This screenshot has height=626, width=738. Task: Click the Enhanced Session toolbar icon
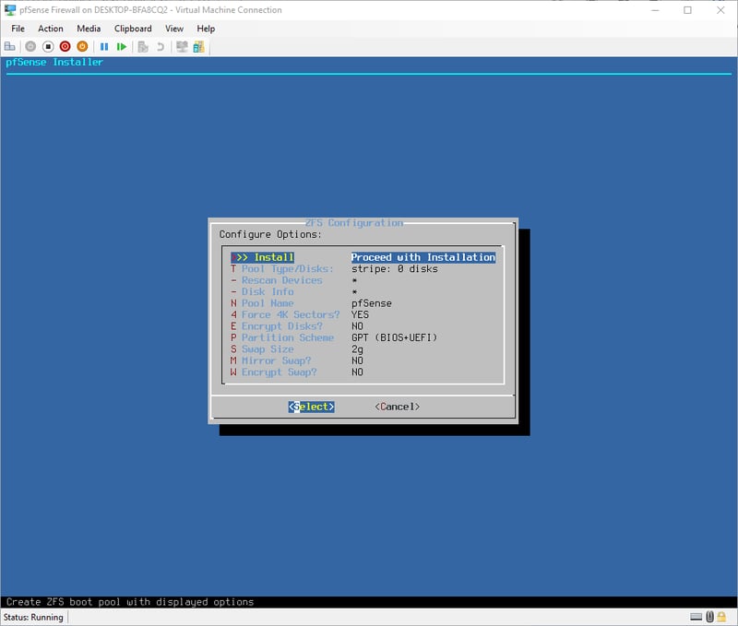point(182,46)
